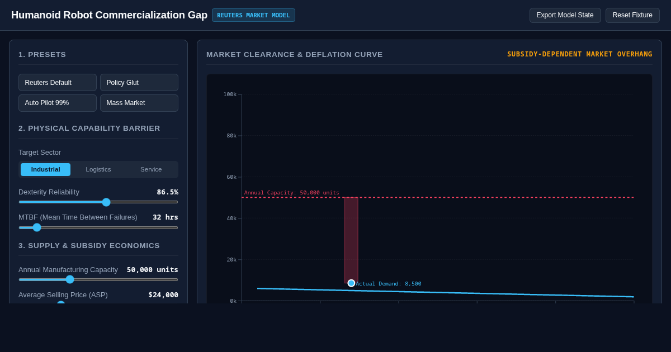The width and height of the screenshot is (671, 352).
Task: Click '2. PHYSICAL CAPABILITY BARRIER' heading
Action: tap(89, 128)
